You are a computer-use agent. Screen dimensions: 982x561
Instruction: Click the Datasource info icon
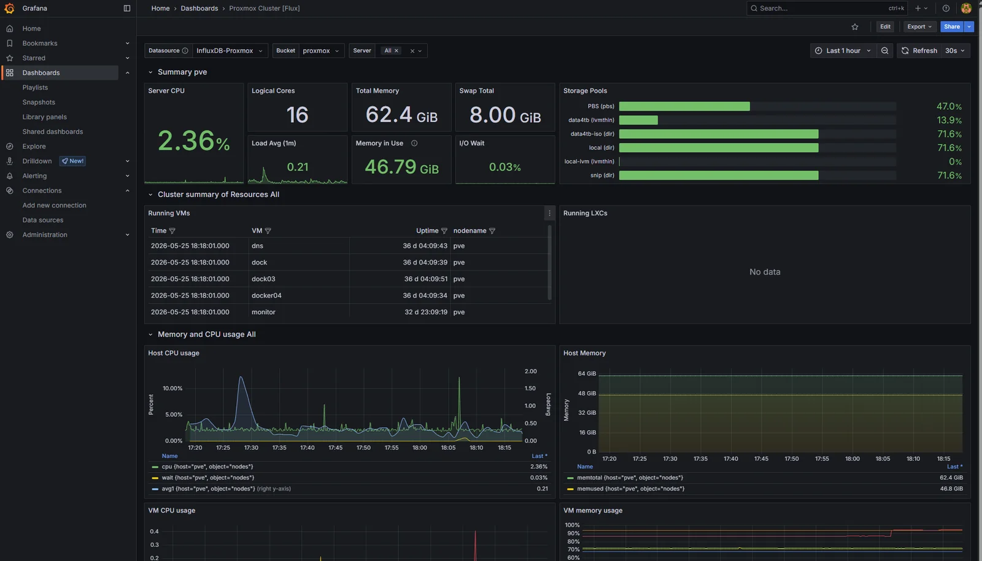point(185,51)
